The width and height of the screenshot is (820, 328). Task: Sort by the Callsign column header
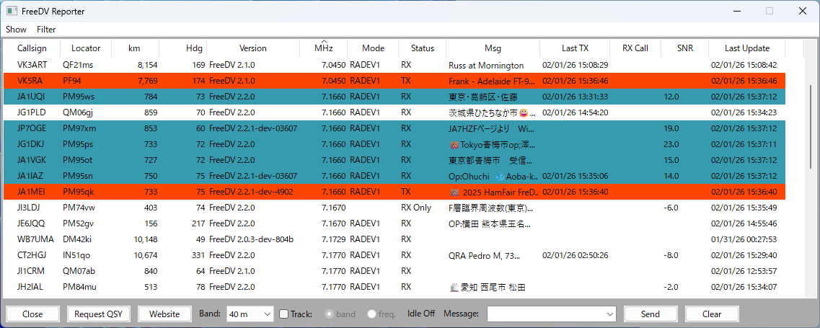[32, 48]
